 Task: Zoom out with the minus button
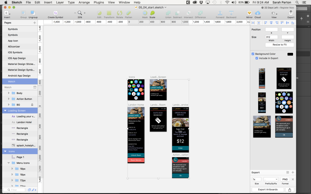(75, 13)
